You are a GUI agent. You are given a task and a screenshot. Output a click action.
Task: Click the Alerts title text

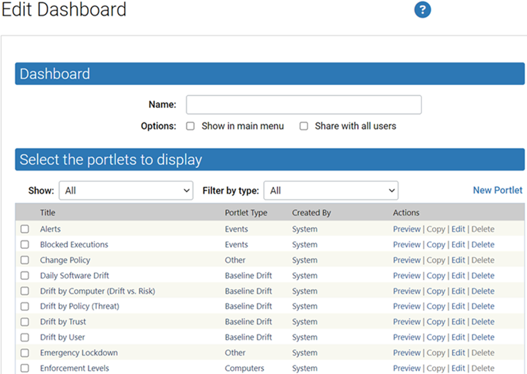tap(51, 229)
